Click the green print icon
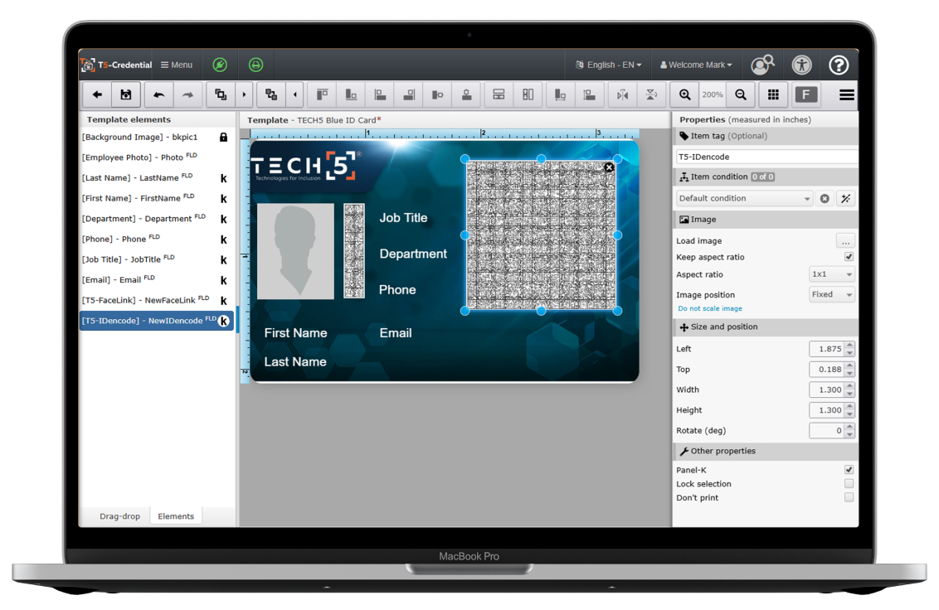 [x=255, y=65]
